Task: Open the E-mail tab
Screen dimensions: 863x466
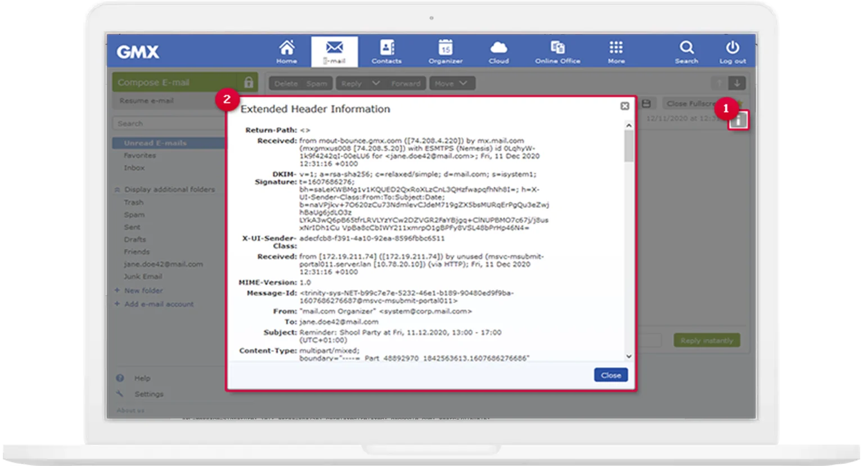Action: [334, 52]
